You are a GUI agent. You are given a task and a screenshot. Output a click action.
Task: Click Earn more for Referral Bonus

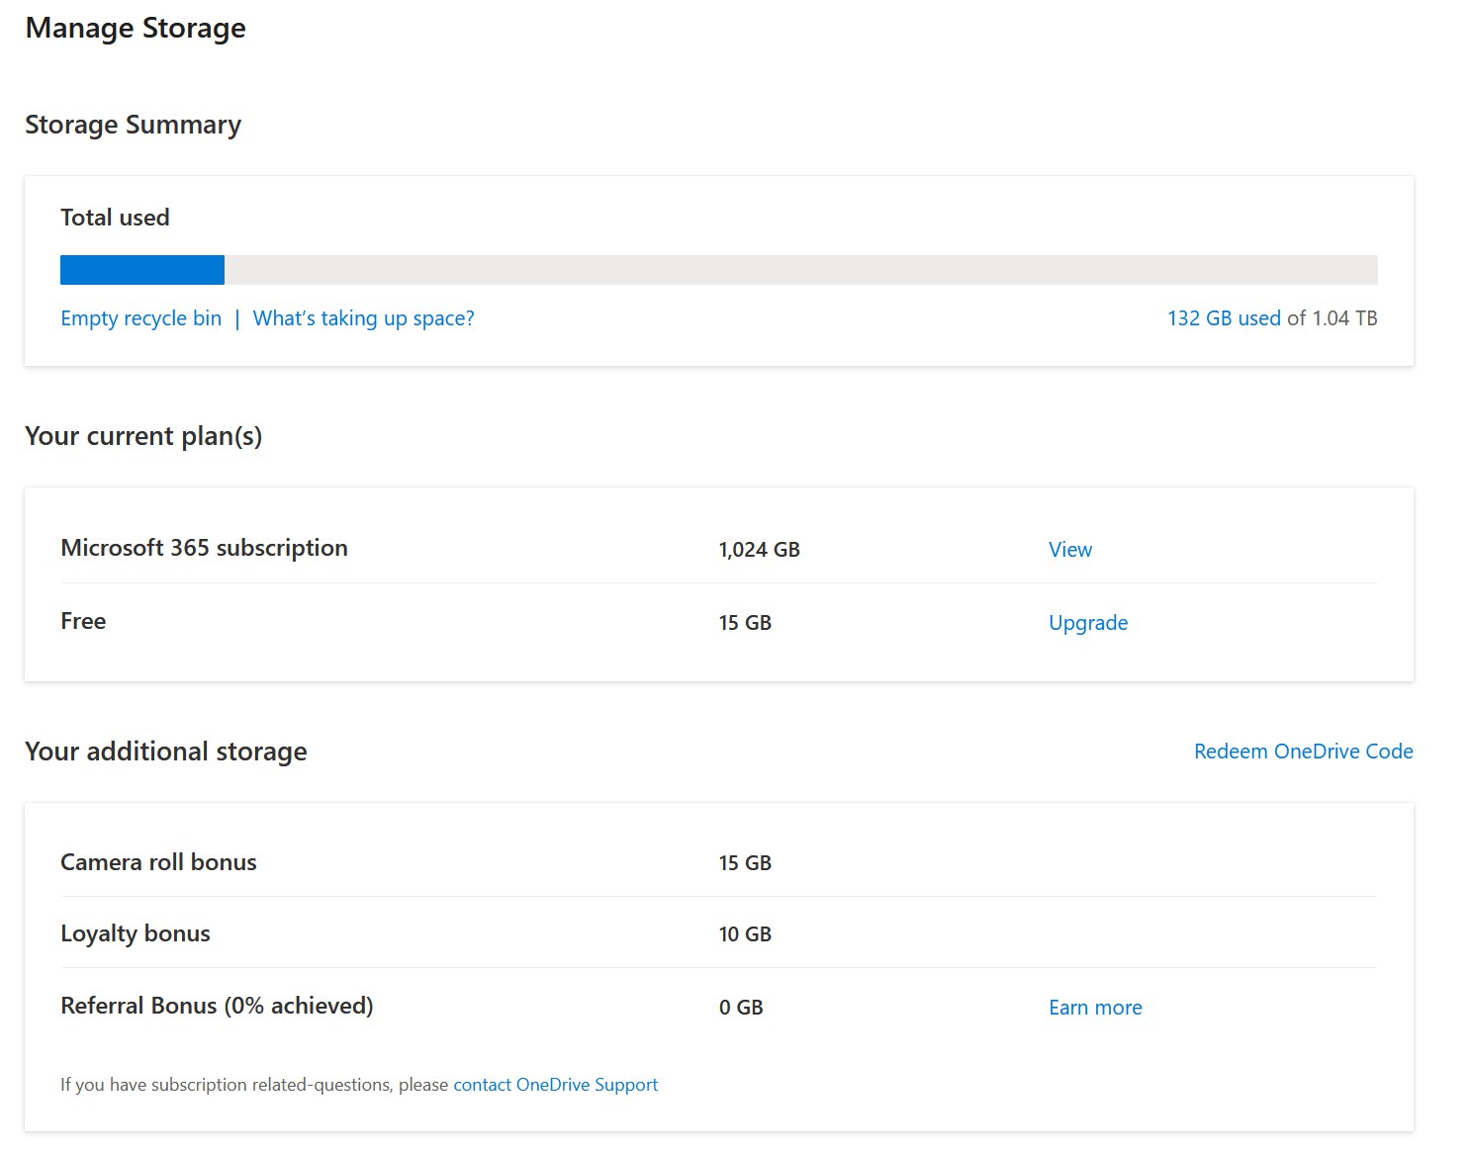point(1095,1008)
